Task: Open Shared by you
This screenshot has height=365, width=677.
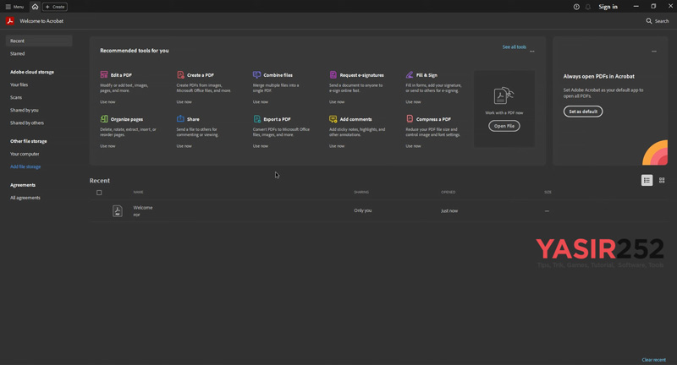Action: coord(25,111)
